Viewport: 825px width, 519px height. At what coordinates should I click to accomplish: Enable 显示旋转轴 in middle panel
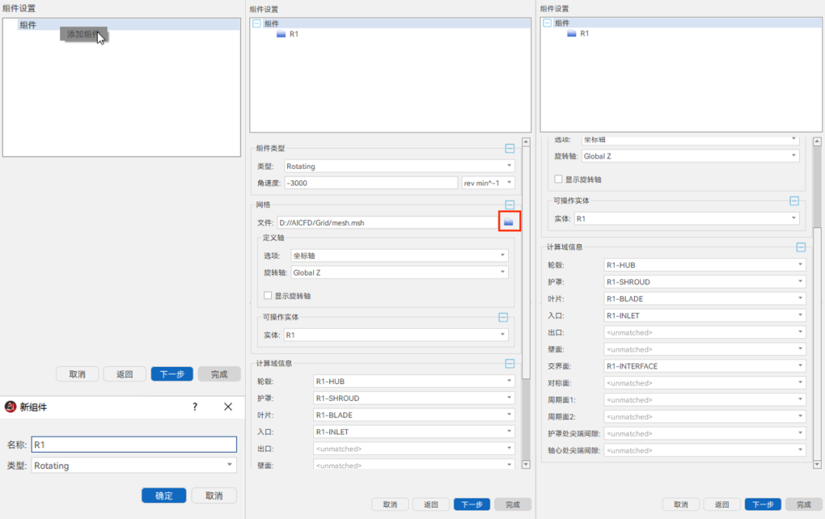pos(267,295)
